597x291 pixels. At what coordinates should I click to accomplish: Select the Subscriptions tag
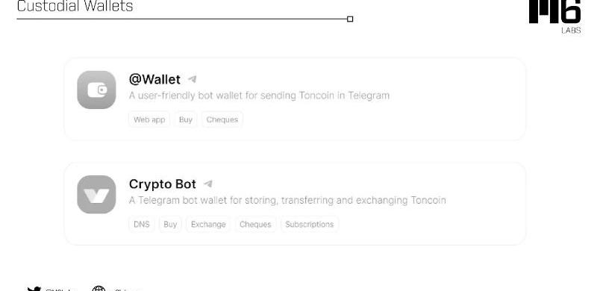point(310,225)
